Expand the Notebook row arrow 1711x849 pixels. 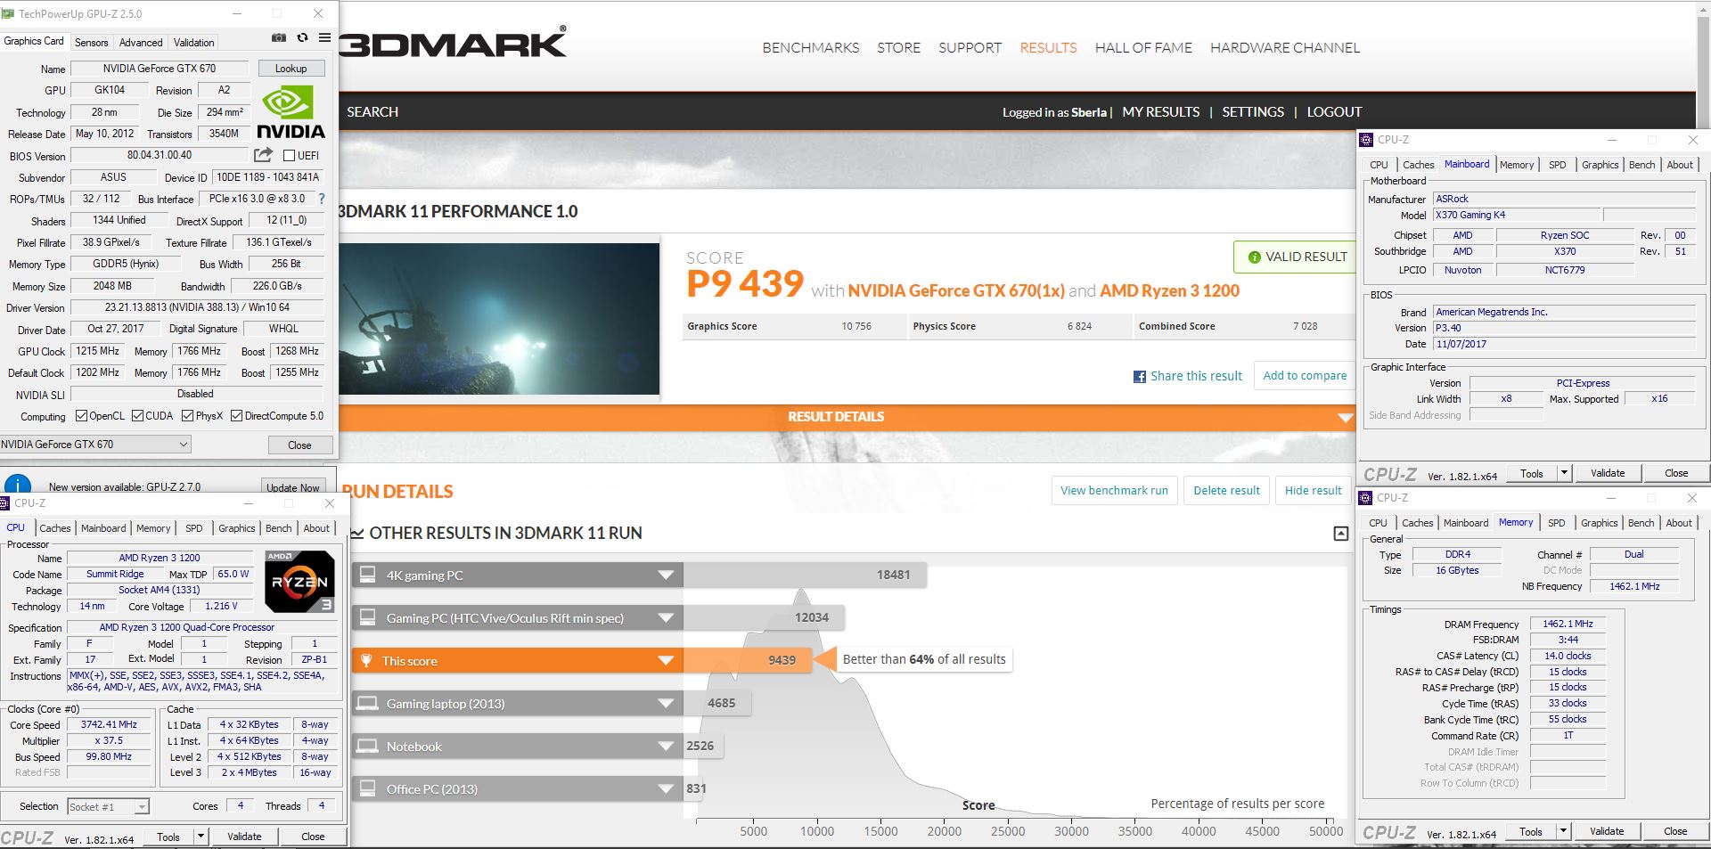(x=666, y=747)
